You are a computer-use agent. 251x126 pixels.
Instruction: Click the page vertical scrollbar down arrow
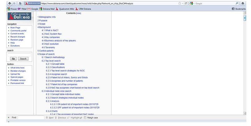[244, 113]
